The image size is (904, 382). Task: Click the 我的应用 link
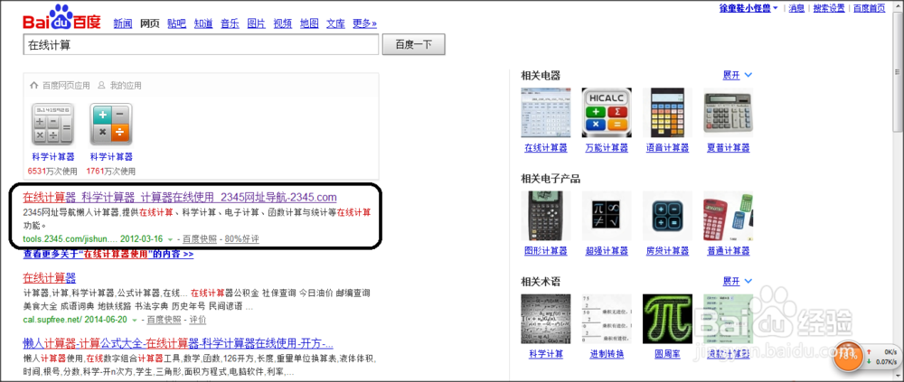click(126, 85)
